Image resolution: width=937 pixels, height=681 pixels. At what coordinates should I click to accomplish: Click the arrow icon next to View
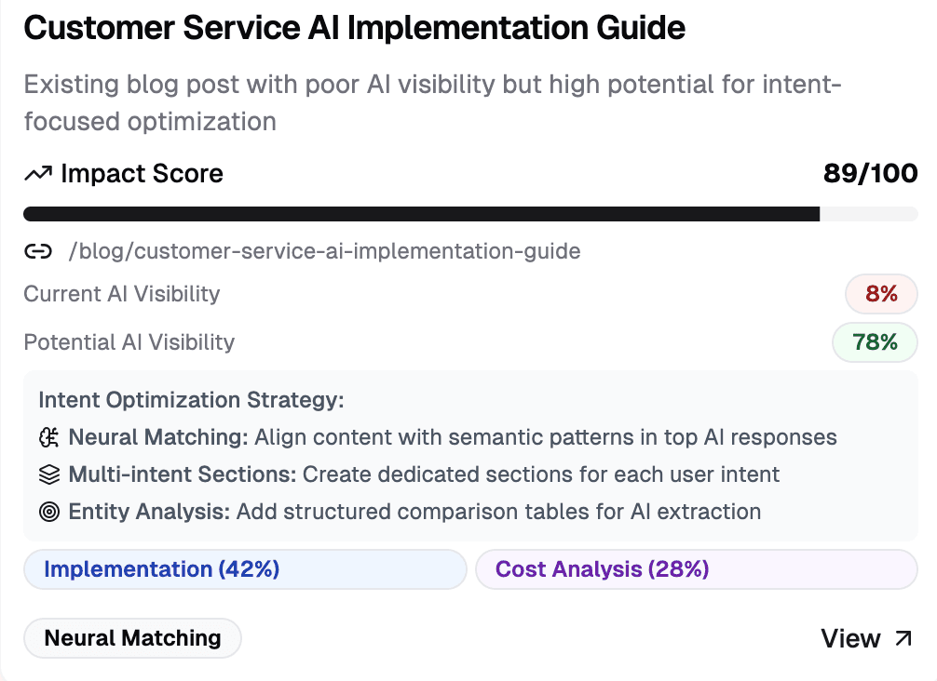tap(903, 638)
